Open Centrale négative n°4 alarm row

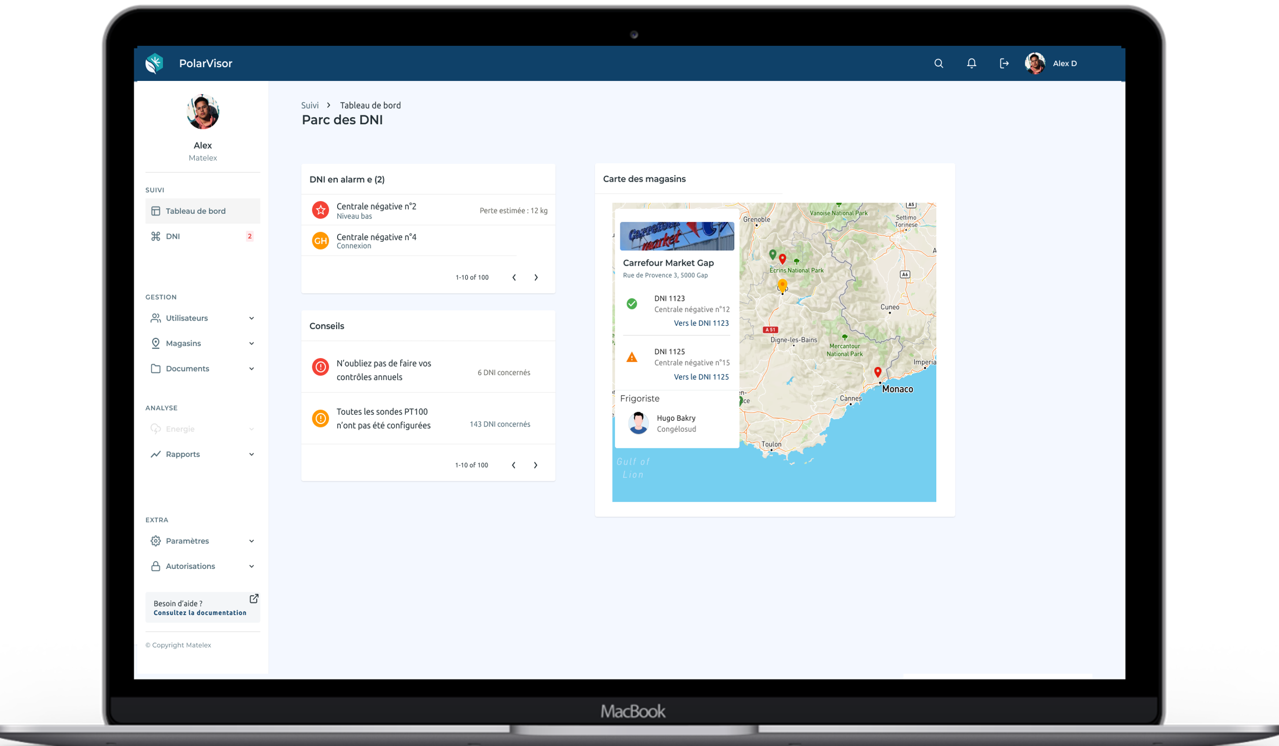click(428, 240)
